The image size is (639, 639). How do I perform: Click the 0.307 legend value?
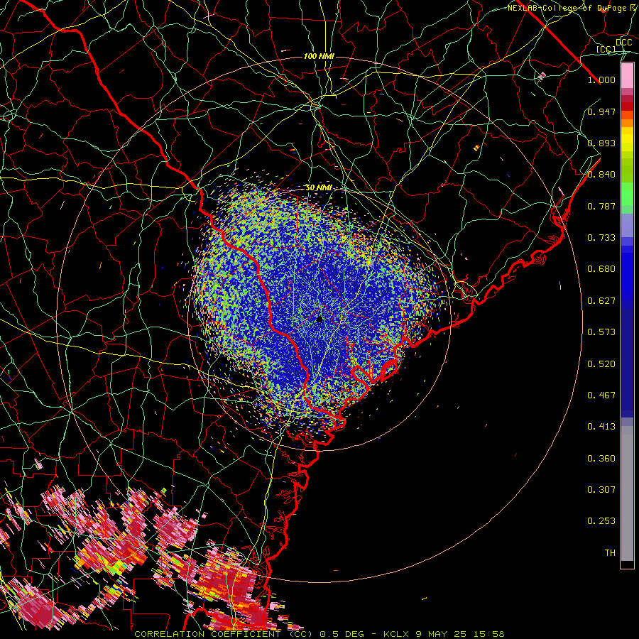click(601, 490)
